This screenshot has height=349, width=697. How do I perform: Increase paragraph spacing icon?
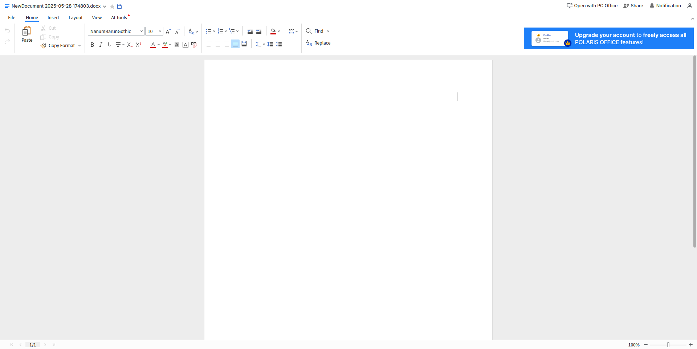point(270,44)
